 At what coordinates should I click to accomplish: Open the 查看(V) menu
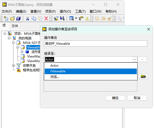(x=36, y=12)
